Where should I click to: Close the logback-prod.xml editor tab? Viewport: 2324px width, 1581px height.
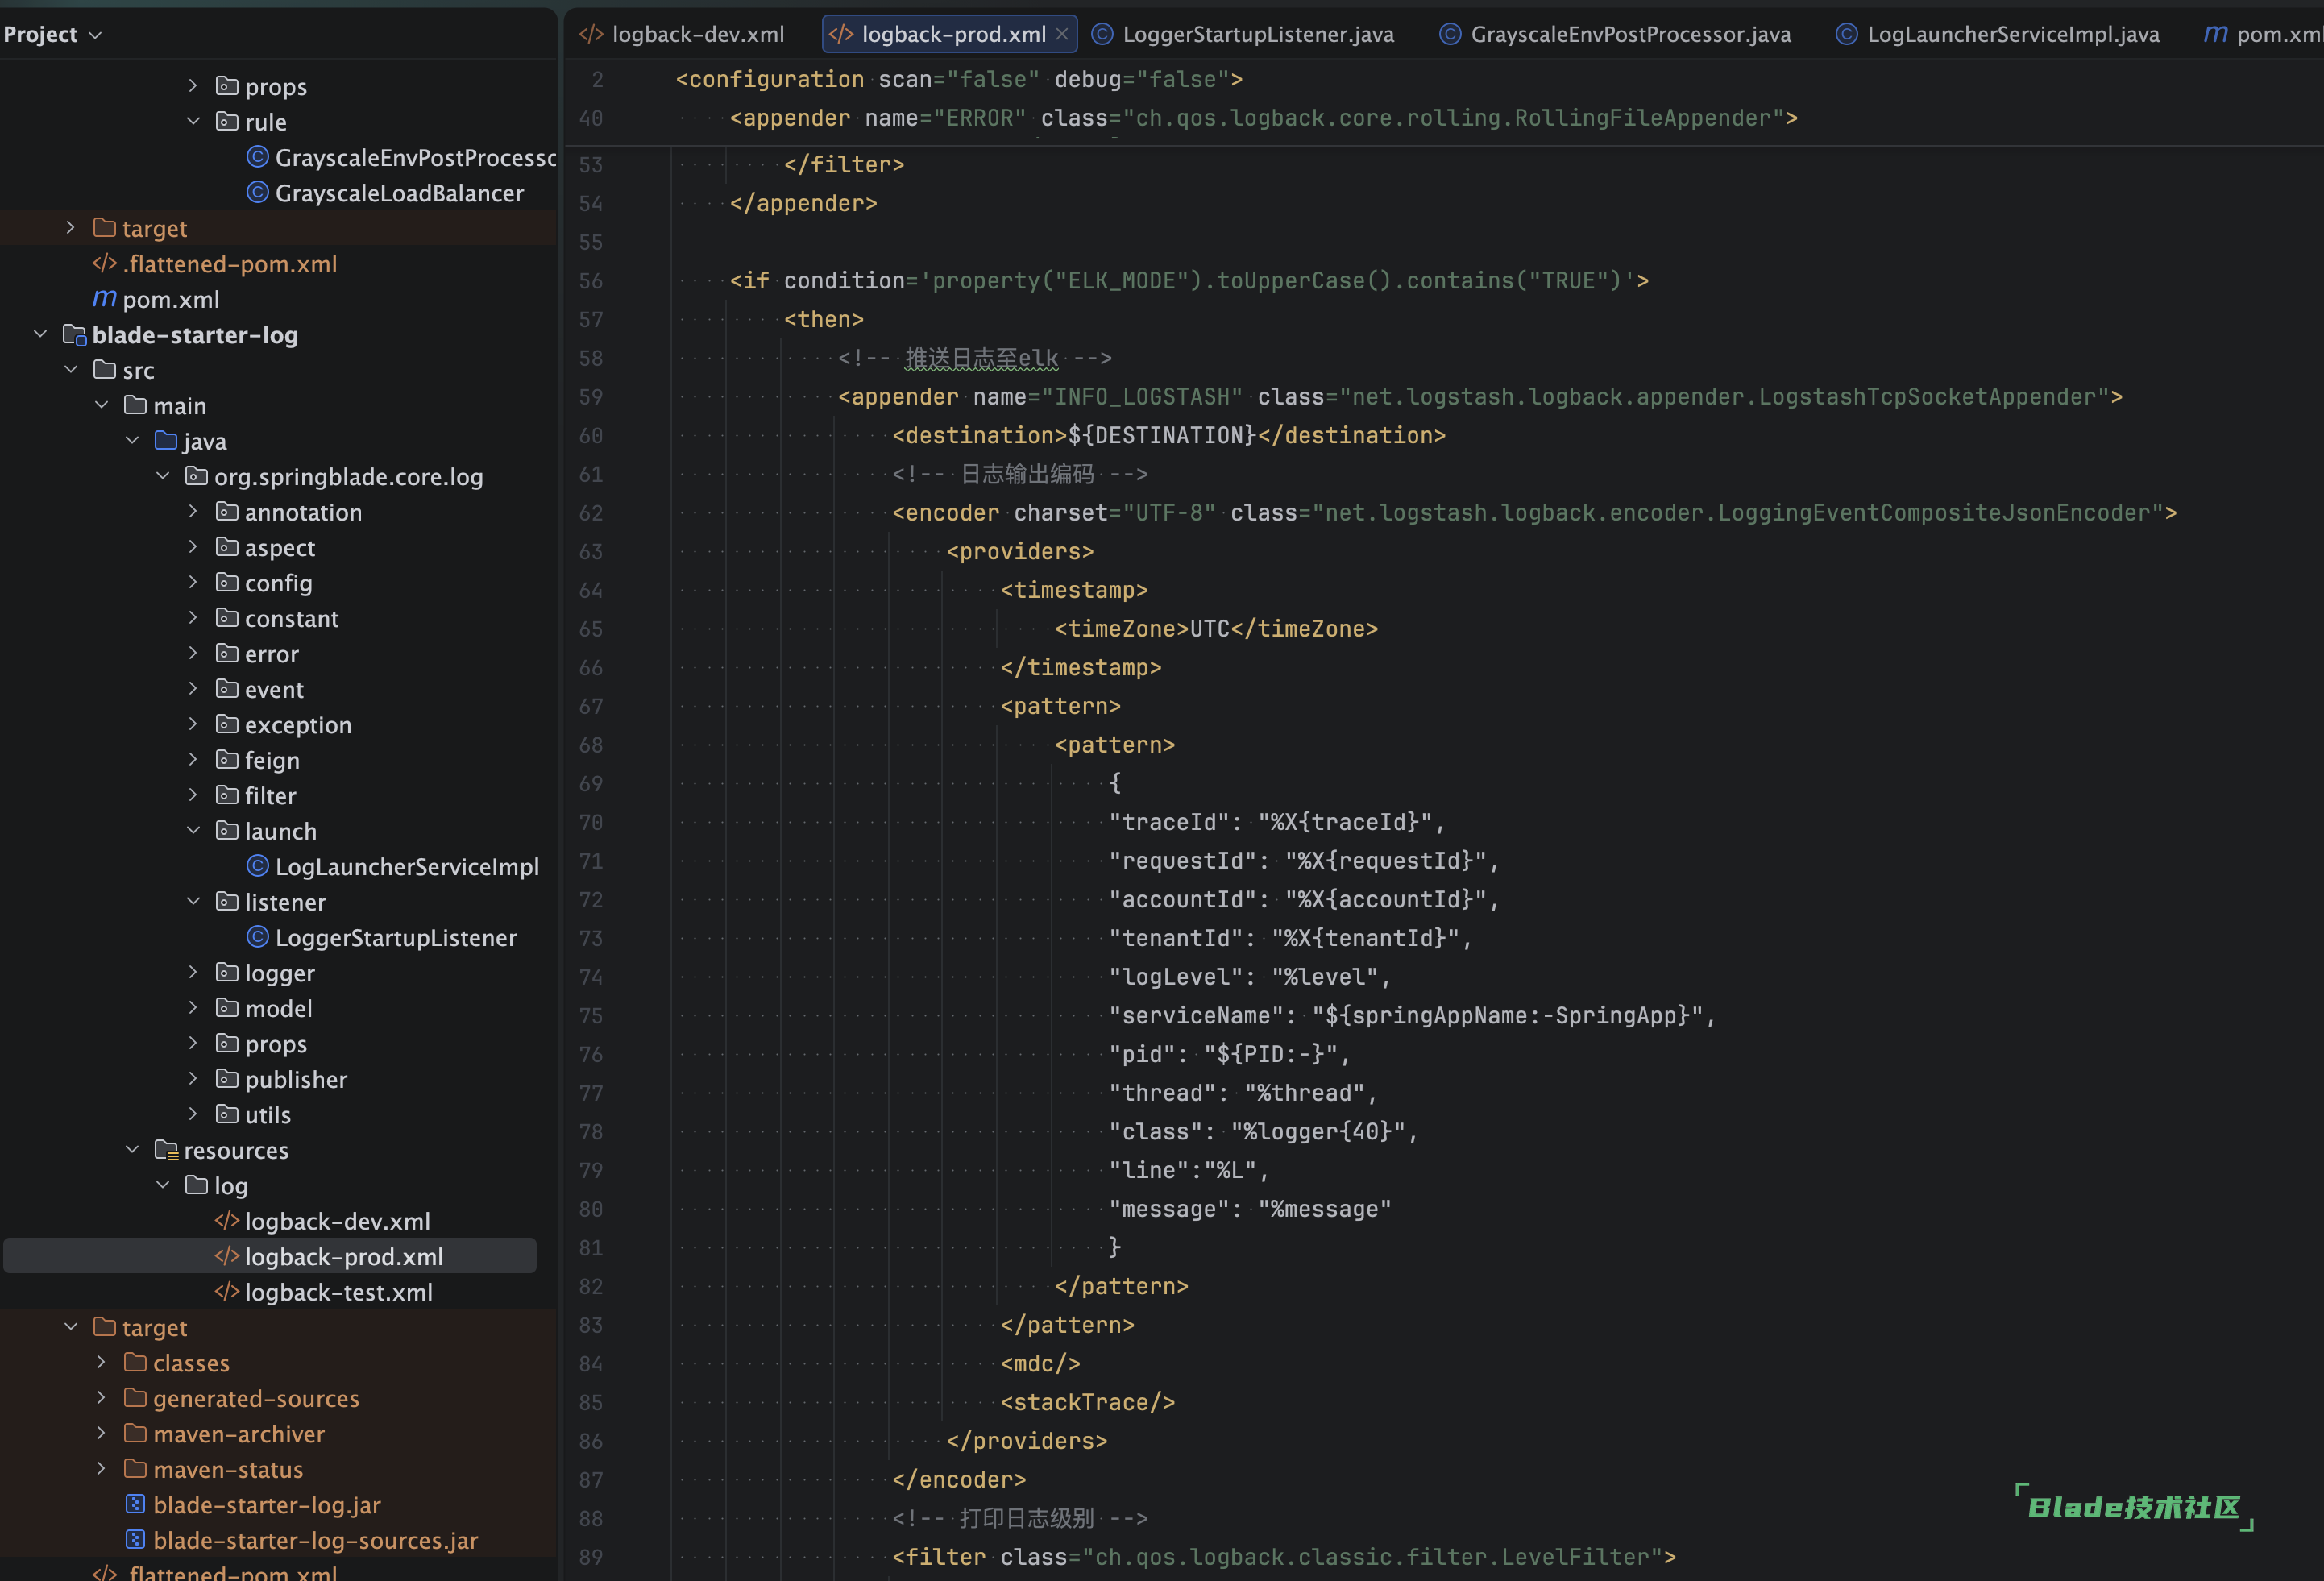point(1062,34)
